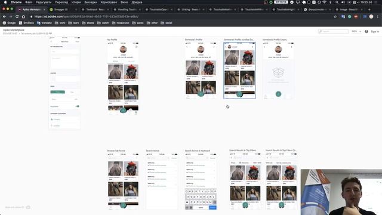Click the Bluetooth icon in menu bar

pyautogui.click(x=330, y=2)
